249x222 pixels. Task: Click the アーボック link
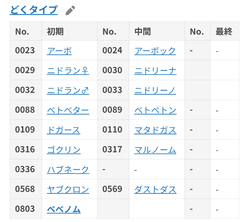coord(155,51)
